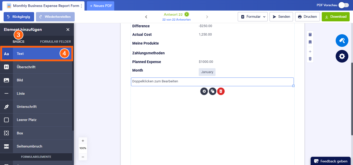Click the Senden button
This screenshot has width=353, height=165.
tap(281, 17)
